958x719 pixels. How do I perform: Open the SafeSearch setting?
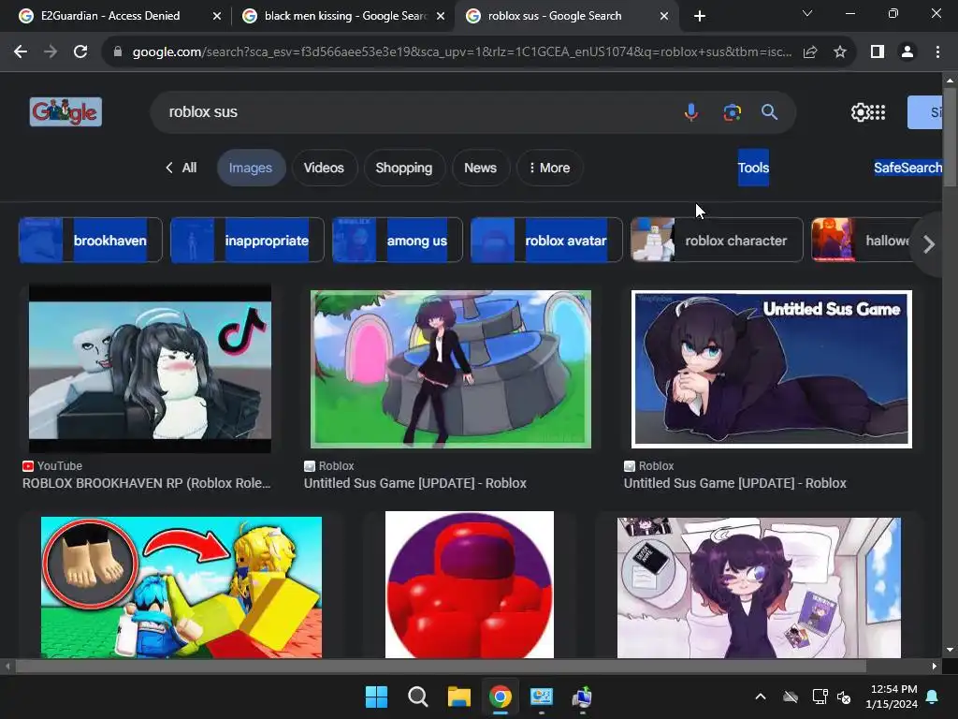pos(907,168)
